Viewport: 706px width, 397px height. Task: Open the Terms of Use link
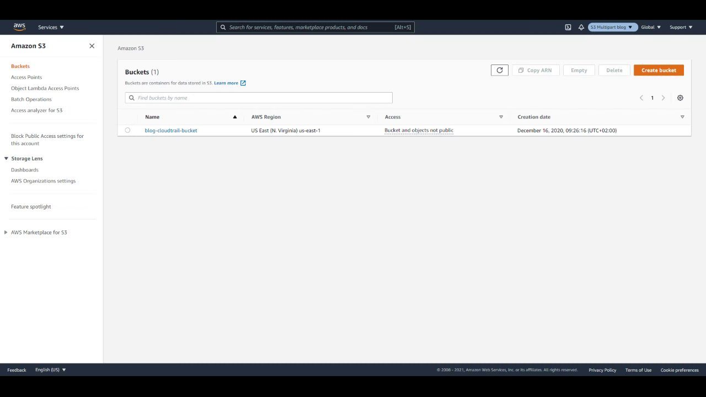pos(638,370)
